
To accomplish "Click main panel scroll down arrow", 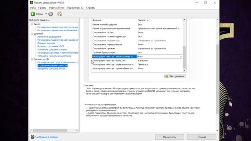I will coord(217,130).
